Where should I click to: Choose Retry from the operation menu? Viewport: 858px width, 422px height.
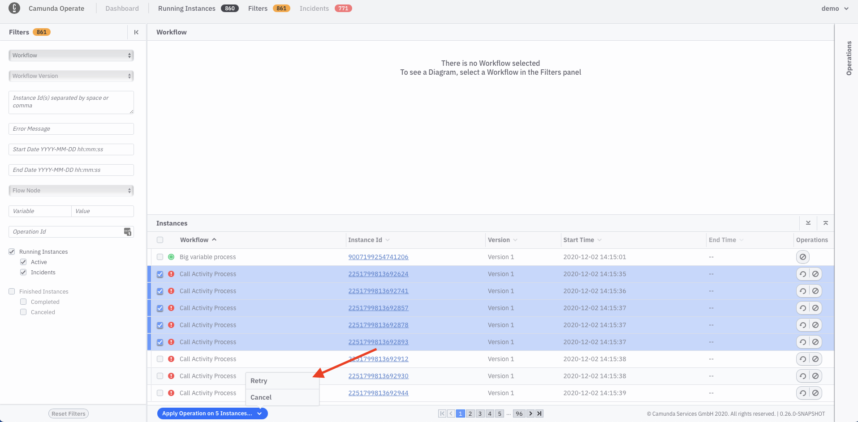[x=282, y=381]
